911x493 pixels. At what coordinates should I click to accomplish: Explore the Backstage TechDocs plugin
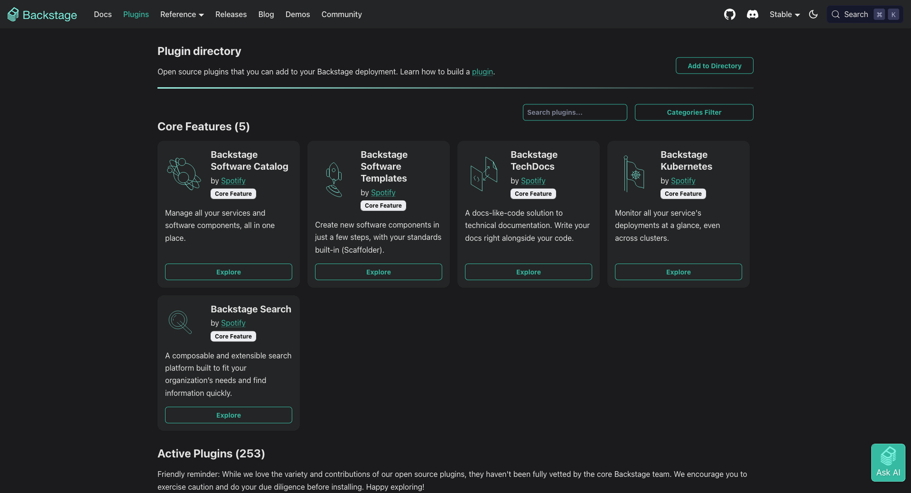(528, 272)
